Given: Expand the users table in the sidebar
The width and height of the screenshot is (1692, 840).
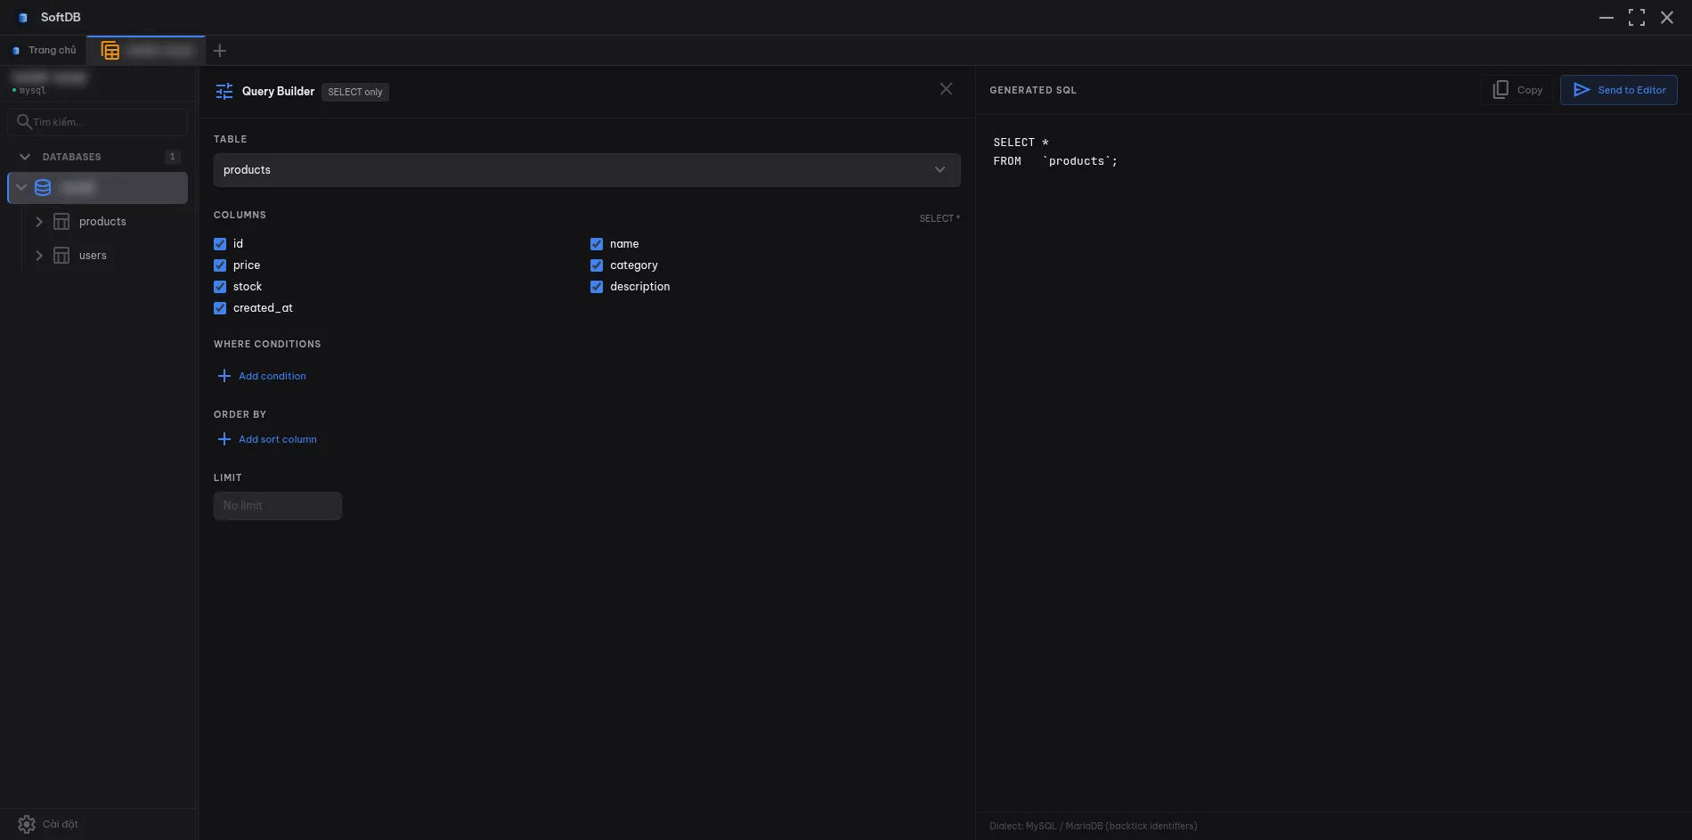Looking at the screenshot, I should tap(39, 255).
